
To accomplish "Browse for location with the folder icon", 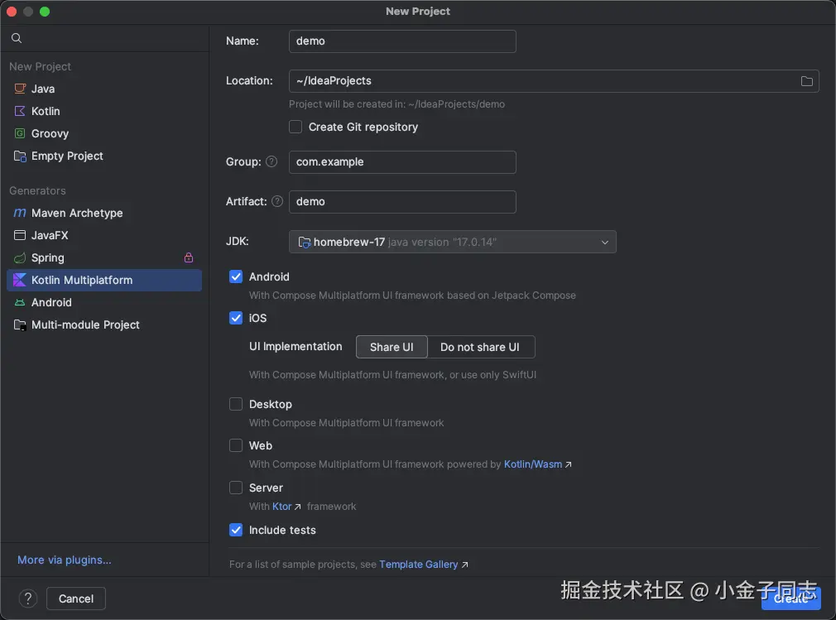I will 807,81.
